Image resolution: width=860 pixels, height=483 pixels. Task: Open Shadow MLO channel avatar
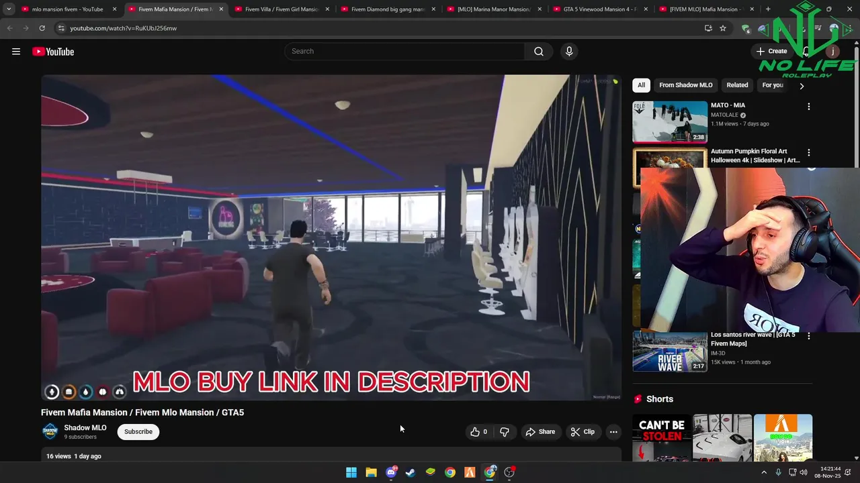tap(50, 431)
